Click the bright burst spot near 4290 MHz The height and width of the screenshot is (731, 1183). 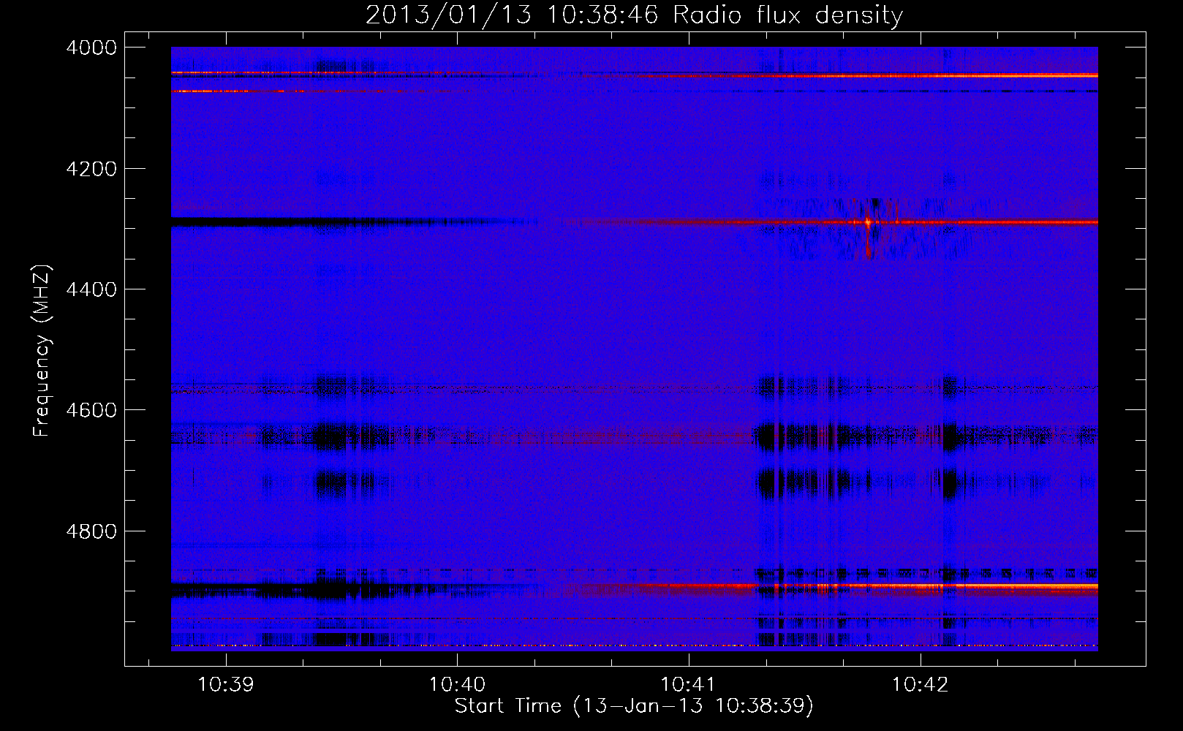coord(868,221)
